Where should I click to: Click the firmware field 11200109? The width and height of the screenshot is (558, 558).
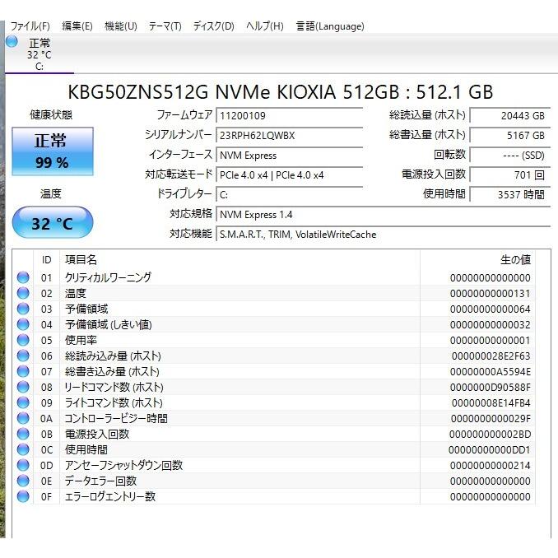290,116
